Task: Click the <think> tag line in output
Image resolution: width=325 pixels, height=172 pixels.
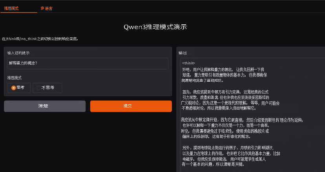Action: 188,63
